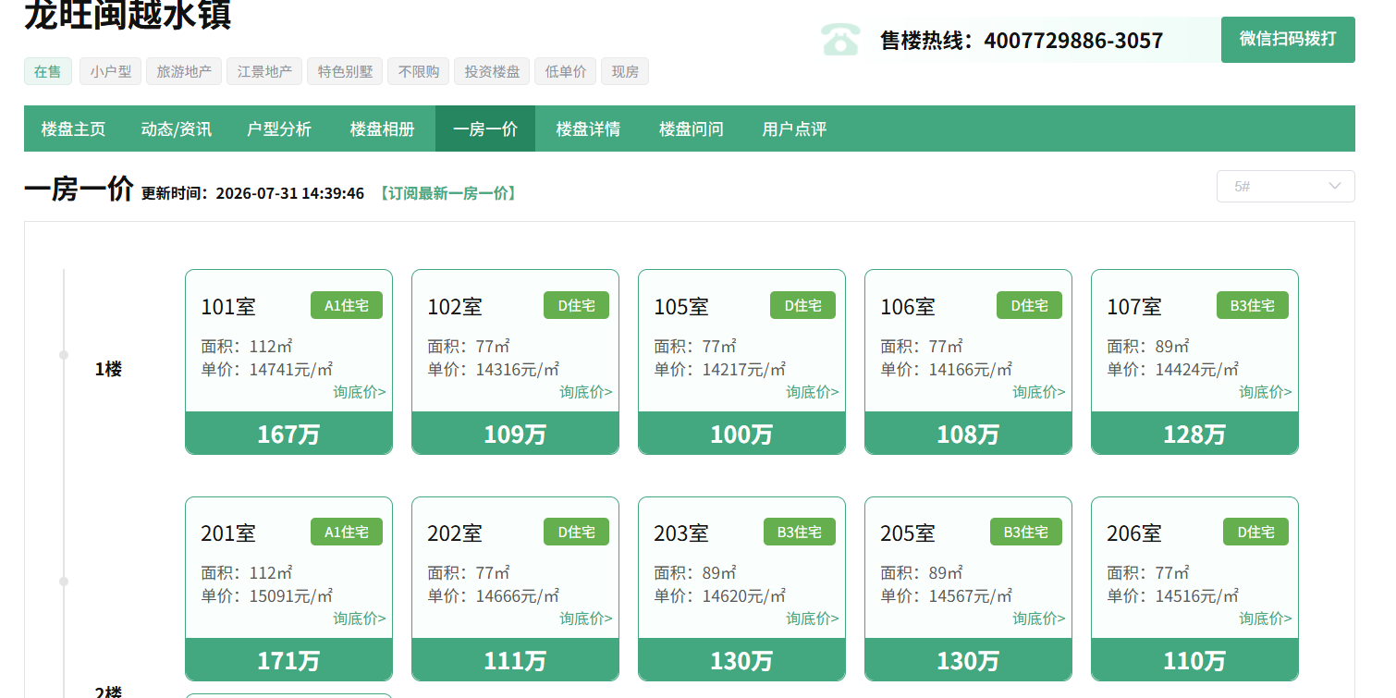This screenshot has width=1396, height=698.
Task: Click D住宅 badge on 106室 card
Action: click(x=1029, y=305)
